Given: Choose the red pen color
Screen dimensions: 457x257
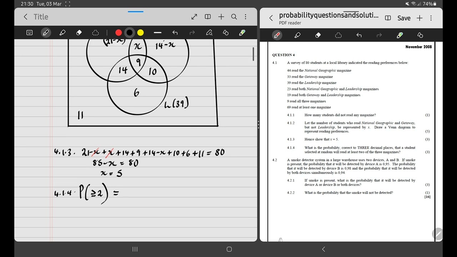Looking at the screenshot, I should (119, 33).
